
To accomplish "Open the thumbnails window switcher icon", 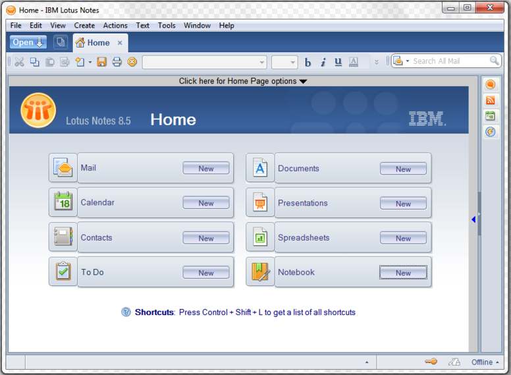I will pos(61,42).
